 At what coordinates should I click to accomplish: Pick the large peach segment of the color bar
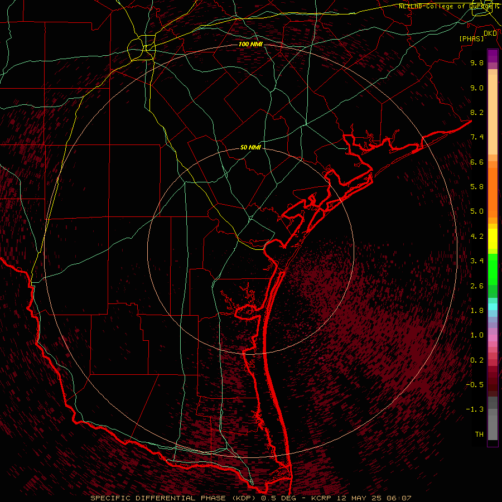tap(493, 114)
